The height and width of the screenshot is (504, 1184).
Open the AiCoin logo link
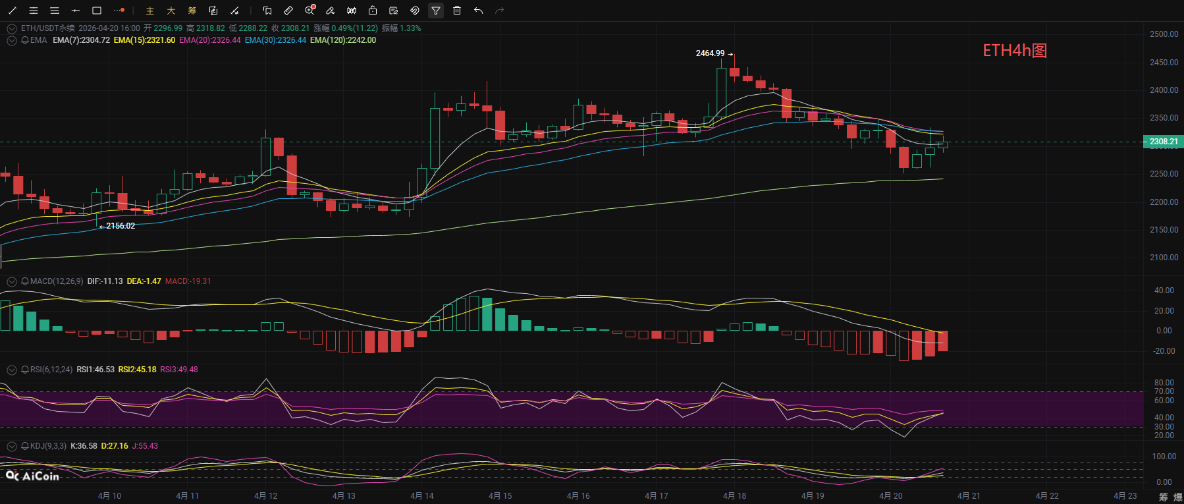(x=32, y=476)
